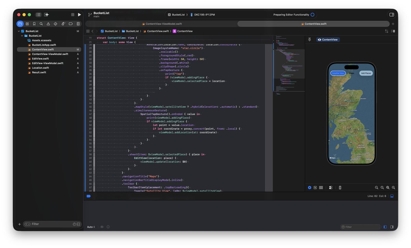Hide the right inspector panel

tap(391, 14)
